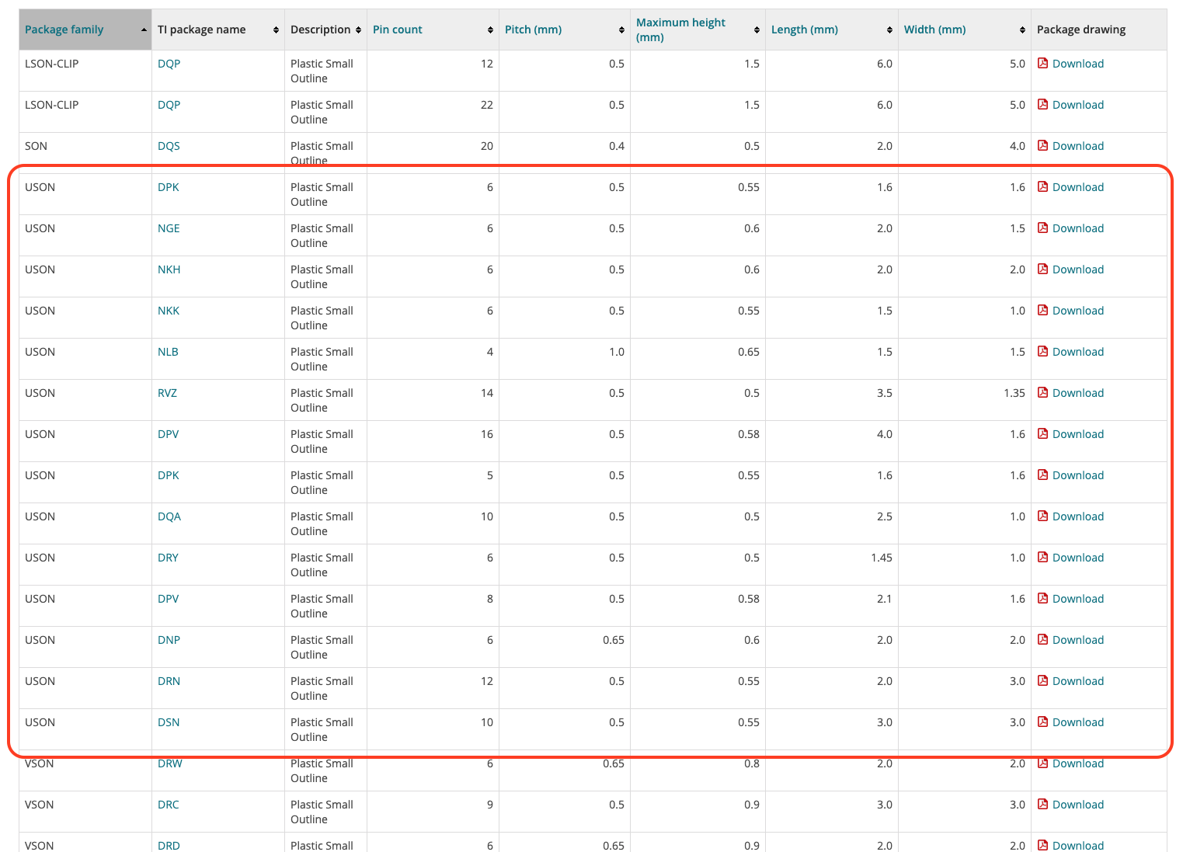Screen dimensions: 1183x852
Task: Click the TI package name column header
Action: pos(201,30)
